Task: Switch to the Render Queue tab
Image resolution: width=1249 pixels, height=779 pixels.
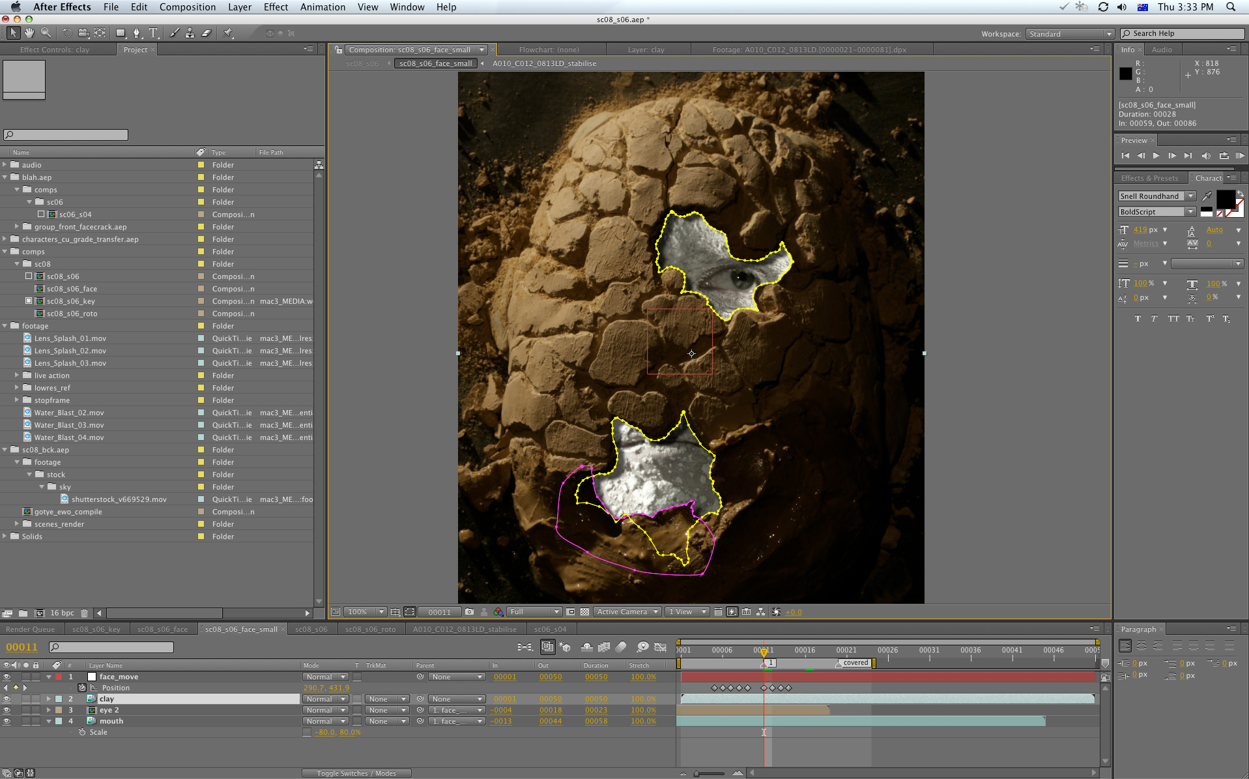Action: [31, 629]
